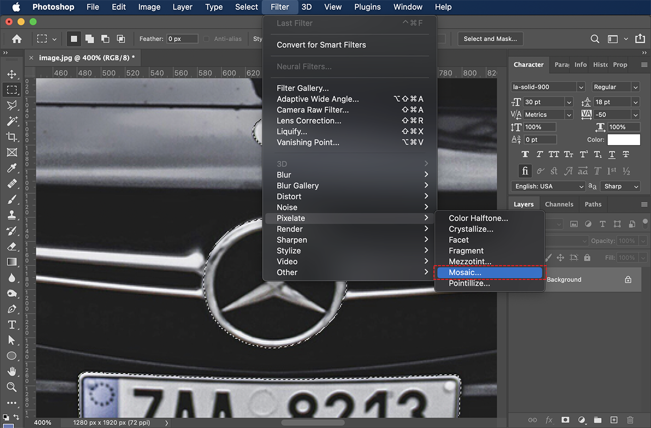Open the Sharp anti-aliasing dropdown
This screenshot has height=428, width=651.
620,186
